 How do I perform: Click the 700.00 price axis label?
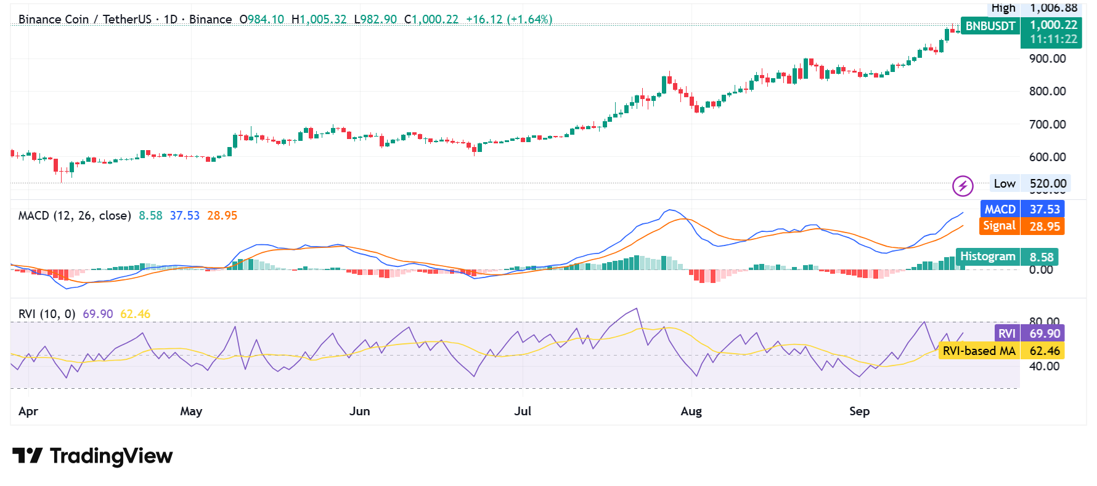coord(1048,124)
